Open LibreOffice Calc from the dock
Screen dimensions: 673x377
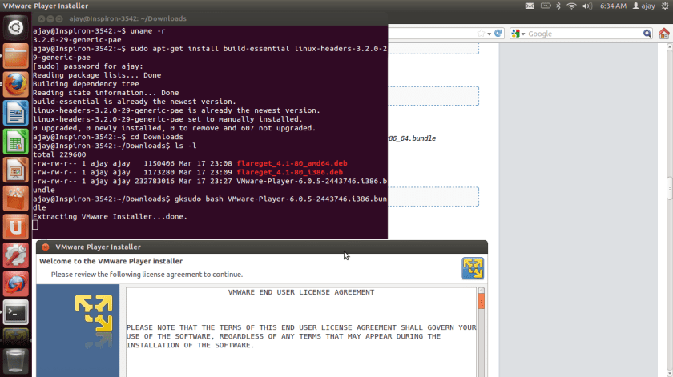click(15, 142)
